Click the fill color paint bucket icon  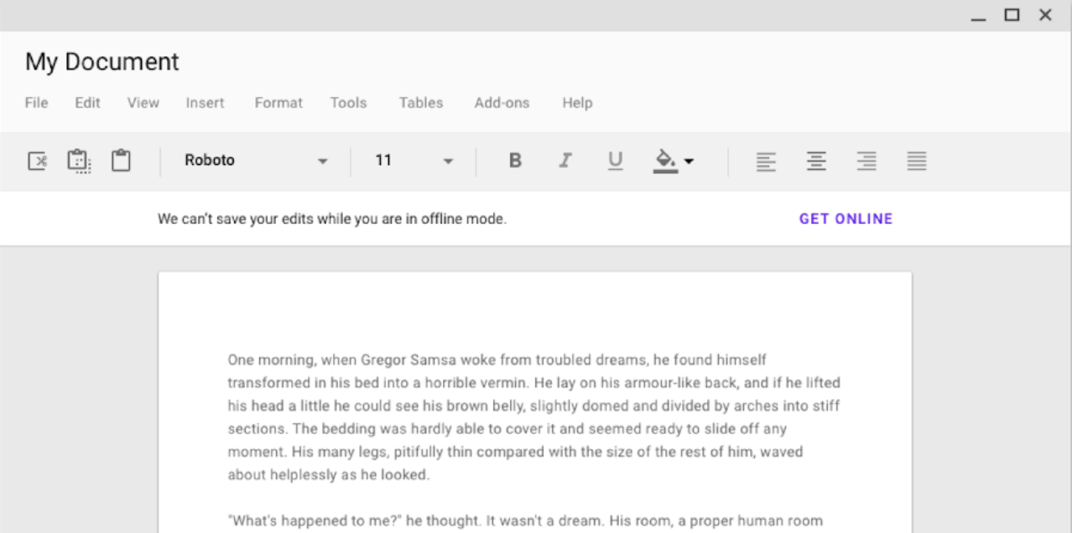665,160
